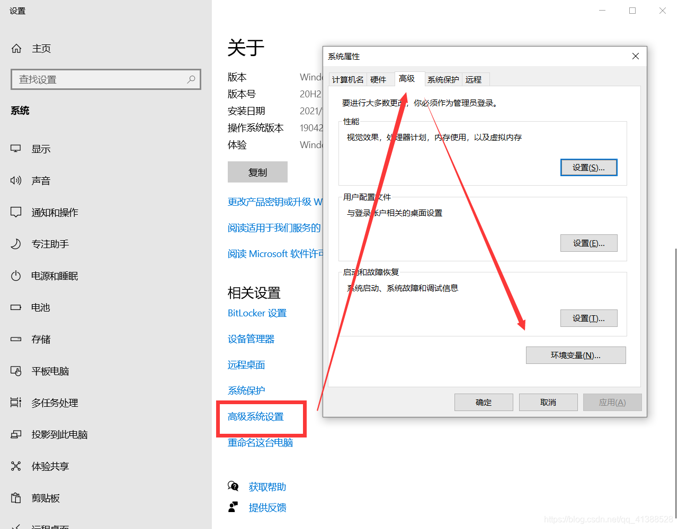This screenshot has height=529, width=678.
Task: Click the 多任务处理 sidebar label
Action: [55, 403]
